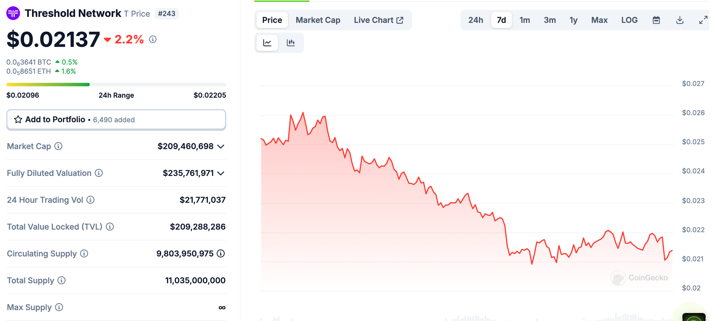Open the Live Chart external link

coord(378,20)
